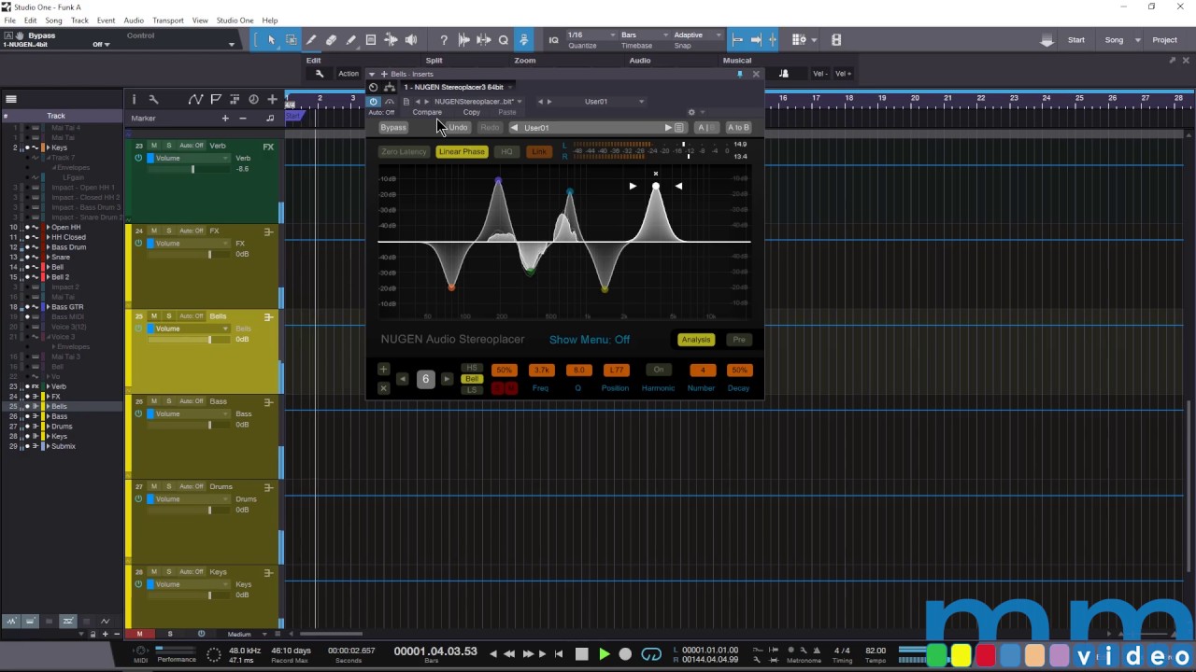Screen dimensions: 1196x672
Task: Click the green Play button
Action: pos(604,654)
